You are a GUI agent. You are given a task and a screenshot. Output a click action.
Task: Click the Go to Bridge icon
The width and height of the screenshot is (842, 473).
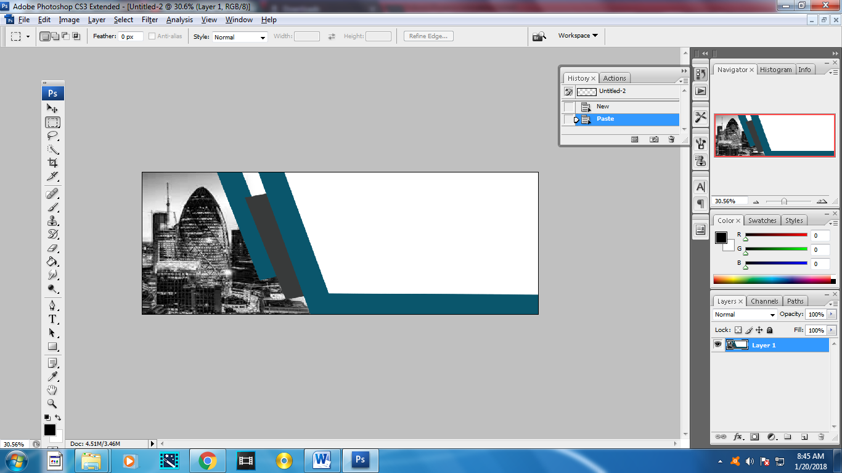point(539,36)
